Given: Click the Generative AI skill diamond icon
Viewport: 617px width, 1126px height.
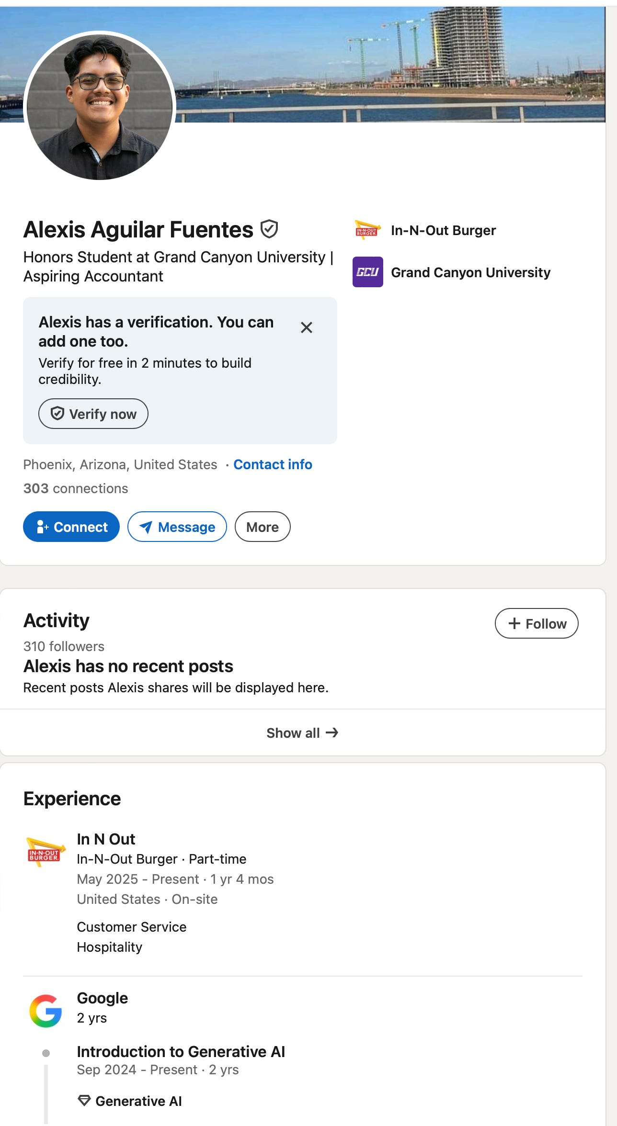Looking at the screenshot, I should click(x=84, y=1101).
